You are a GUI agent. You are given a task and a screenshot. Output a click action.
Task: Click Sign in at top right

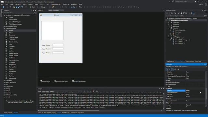point(201,5)
